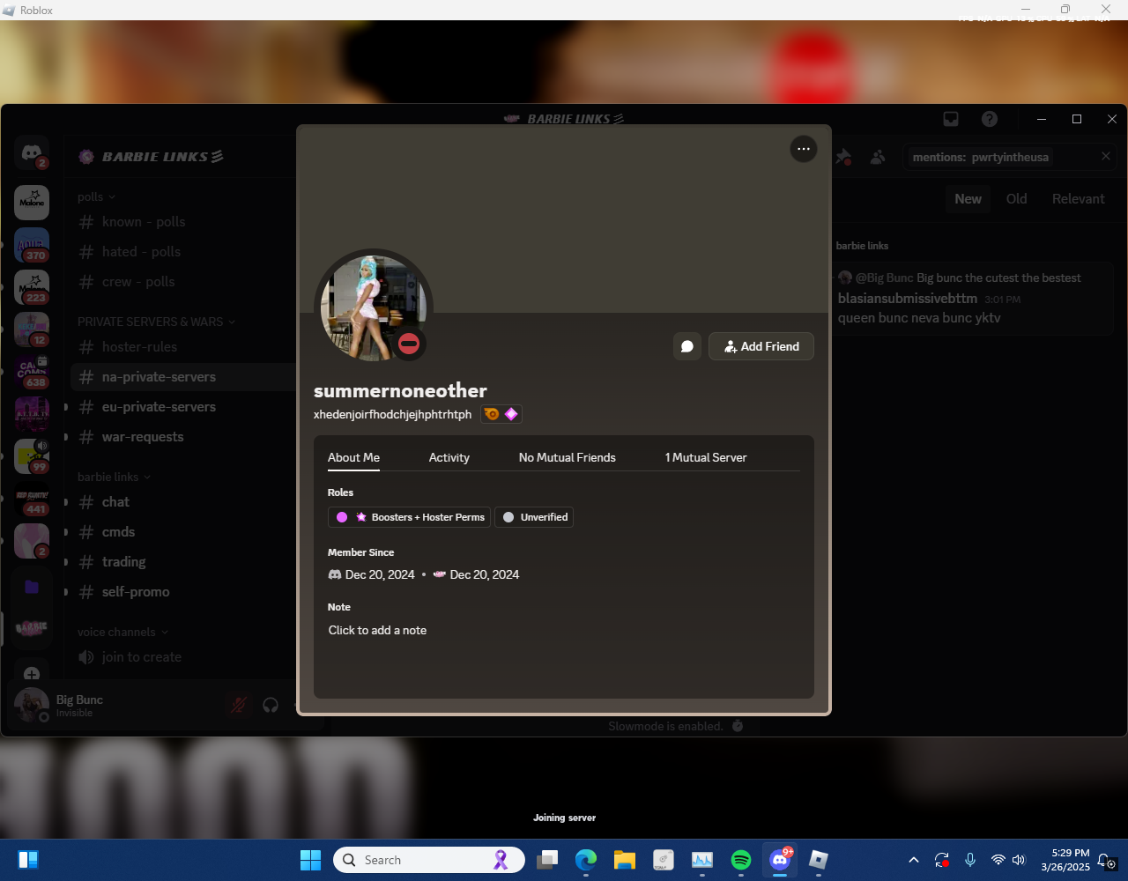Open the crew - polls channel
The width and height of the screenshot is (1128, 881).
tap(182, 282)
